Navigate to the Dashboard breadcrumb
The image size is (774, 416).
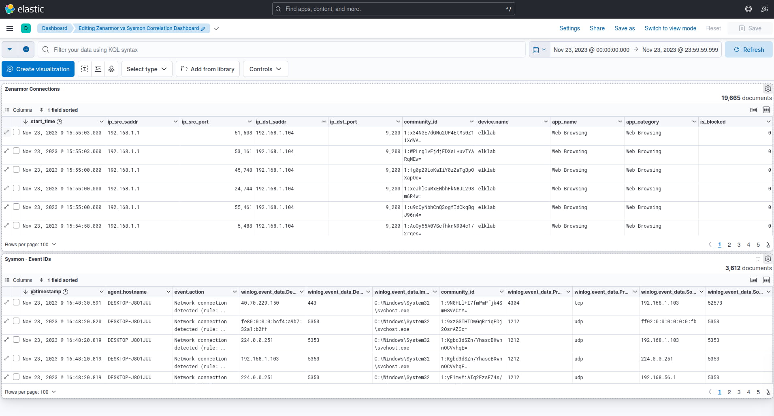(55, 28)
